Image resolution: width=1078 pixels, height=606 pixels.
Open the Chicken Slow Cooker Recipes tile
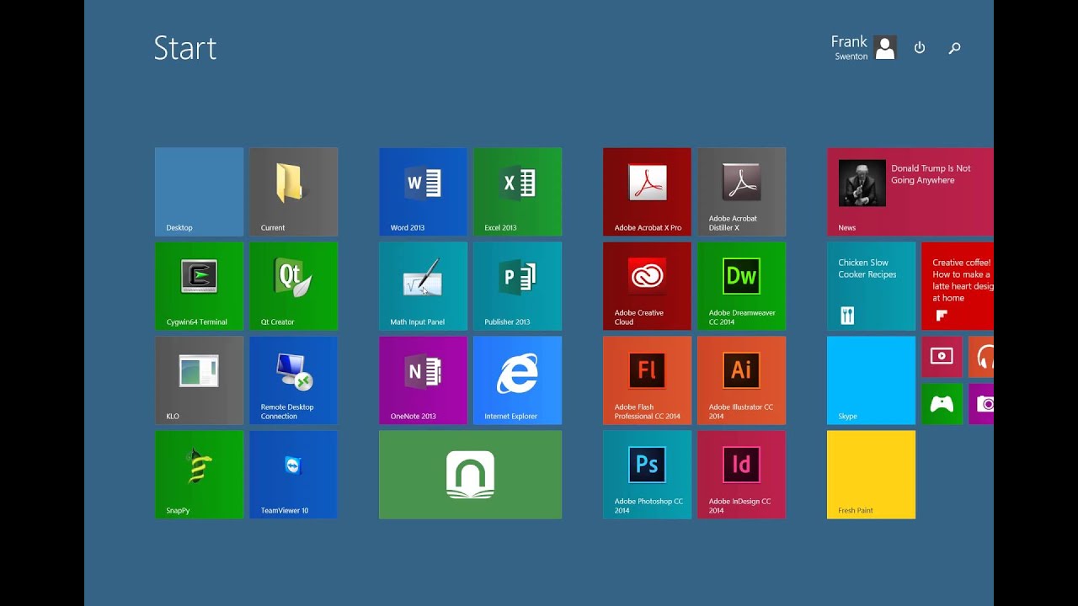point(871,286)
